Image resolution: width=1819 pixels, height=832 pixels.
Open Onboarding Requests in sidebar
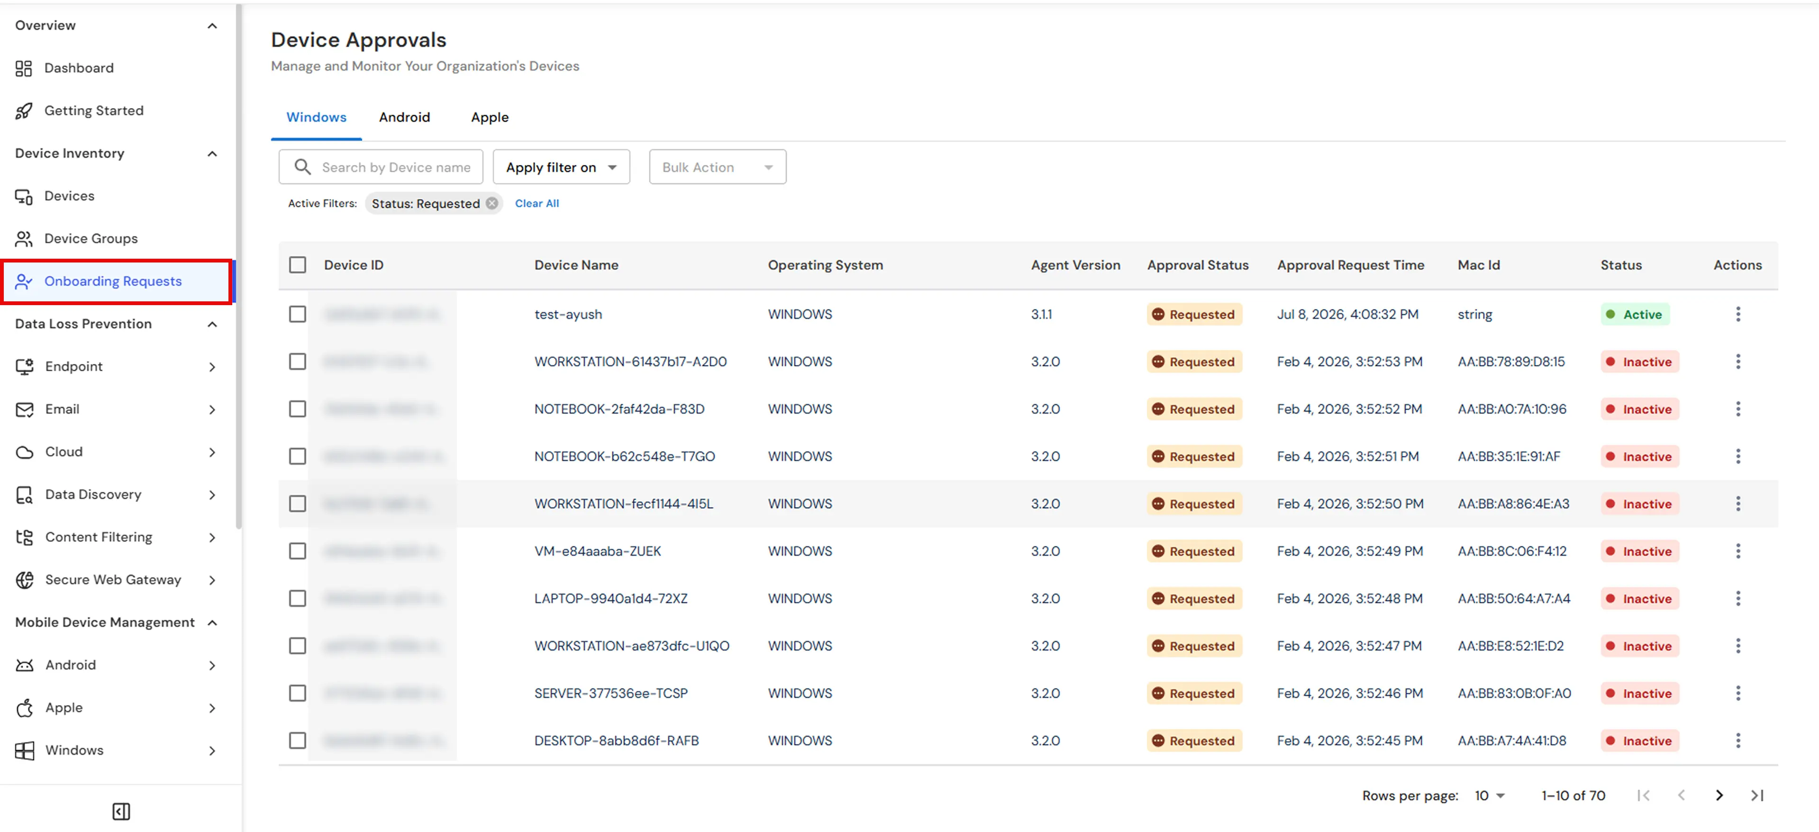pos(117,281)
